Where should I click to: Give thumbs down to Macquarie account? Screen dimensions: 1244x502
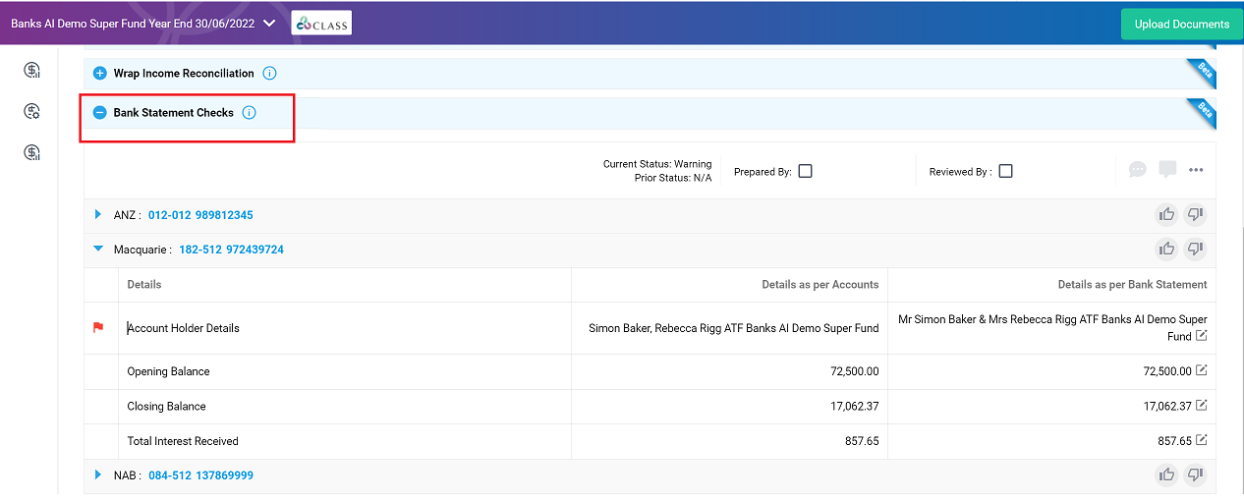click(x=1195, y=249)
